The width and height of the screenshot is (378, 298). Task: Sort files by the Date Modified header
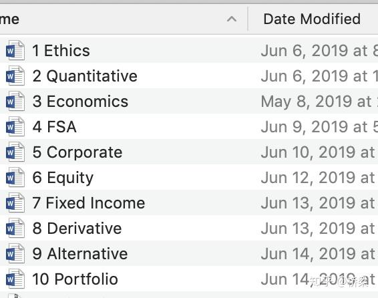tap(312, 19)
